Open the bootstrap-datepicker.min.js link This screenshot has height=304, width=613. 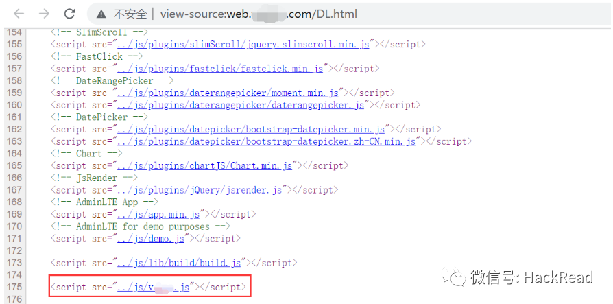pyautogui.click(x=251, y=129)
